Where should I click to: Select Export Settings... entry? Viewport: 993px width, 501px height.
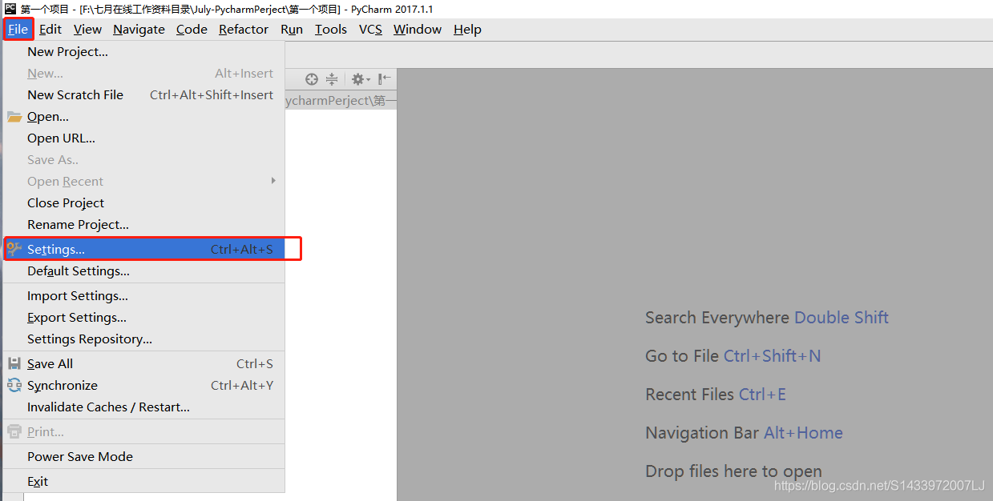[144, 318]
